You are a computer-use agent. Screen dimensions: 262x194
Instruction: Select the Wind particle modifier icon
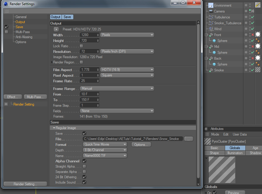pyautogui.click(x=210, y=29)
